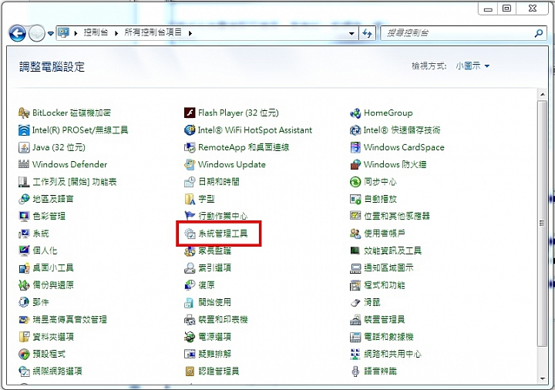This screenshot has width=555, height=390.
Task: Open the HomeGroup icon
Action: pyautogui.click(x=355, y=113)
